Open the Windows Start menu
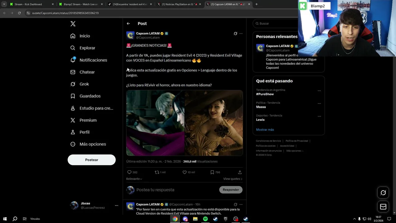 click(x=5, y=219)
